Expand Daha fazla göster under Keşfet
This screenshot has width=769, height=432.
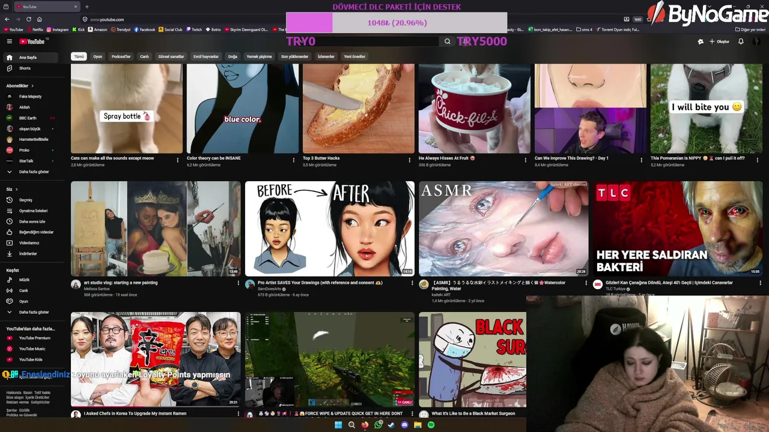coord(34,312)
